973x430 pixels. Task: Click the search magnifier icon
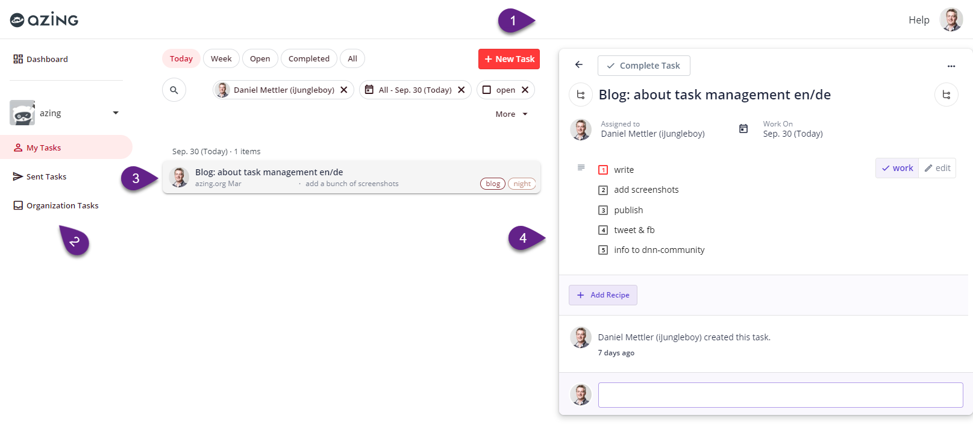click(x=174, y=90)
